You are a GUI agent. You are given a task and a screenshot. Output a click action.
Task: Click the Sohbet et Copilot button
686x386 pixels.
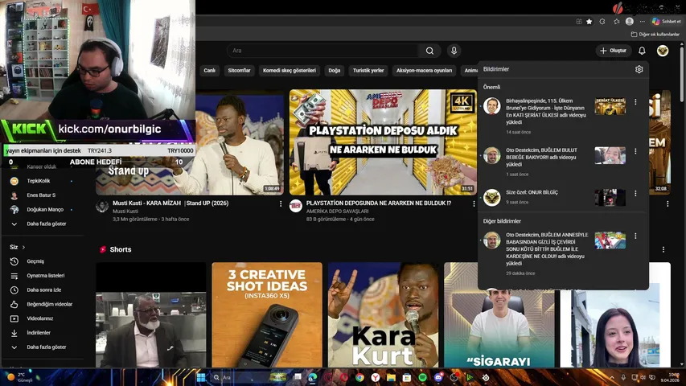click(667, 22)
